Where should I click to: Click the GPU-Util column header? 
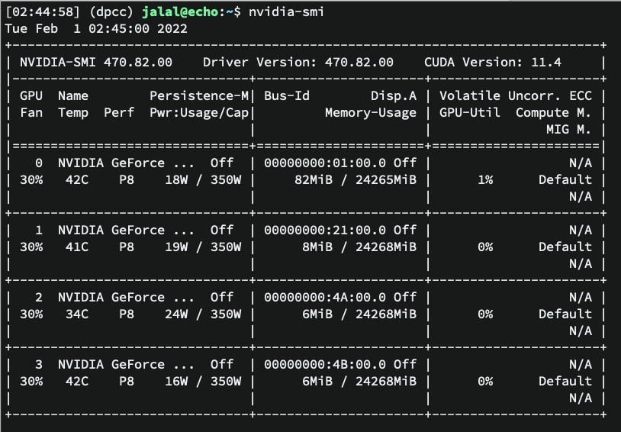tap(470, 112)
